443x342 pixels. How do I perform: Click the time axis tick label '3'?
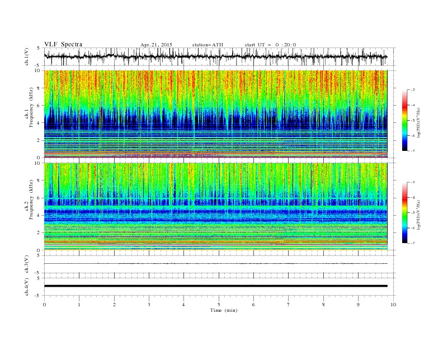click(x=149, y=305)
